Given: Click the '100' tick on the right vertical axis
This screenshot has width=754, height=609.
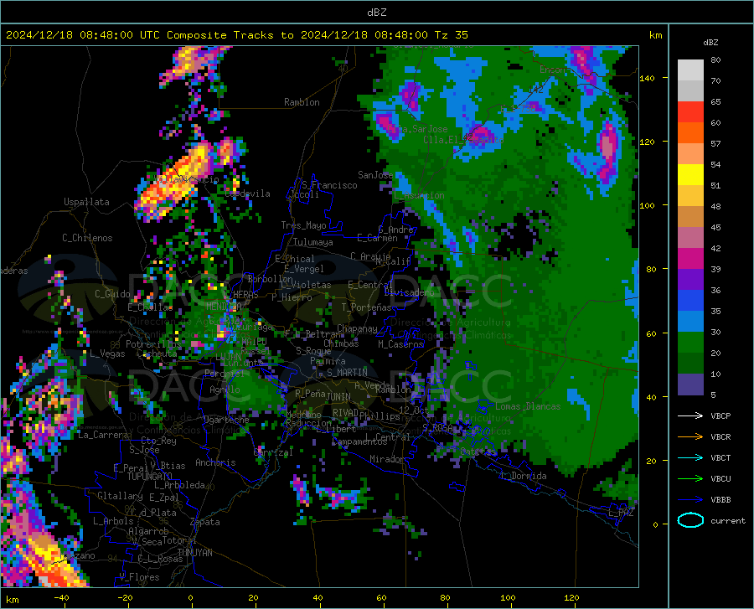Looking at the screenshot, I should (x=648, y=205).
